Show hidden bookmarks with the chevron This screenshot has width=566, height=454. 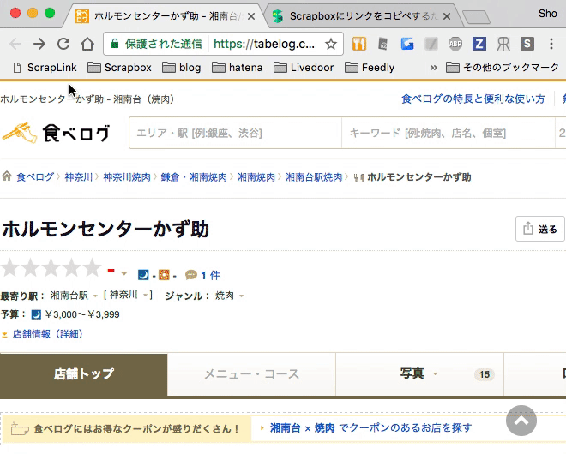coord(434,68)
